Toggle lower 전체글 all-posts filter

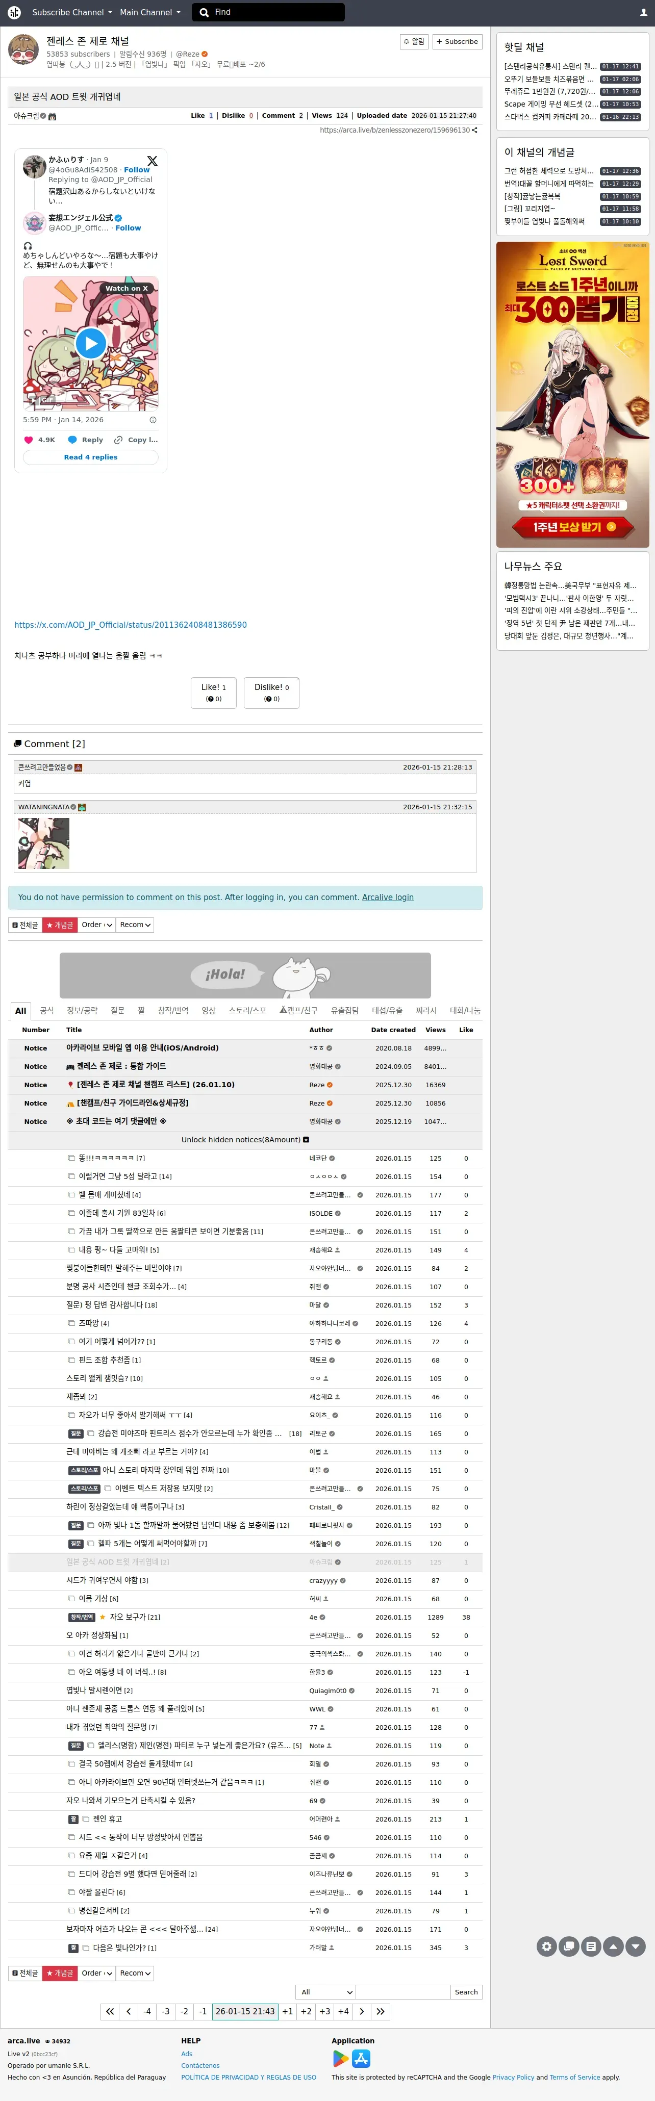26,1973
